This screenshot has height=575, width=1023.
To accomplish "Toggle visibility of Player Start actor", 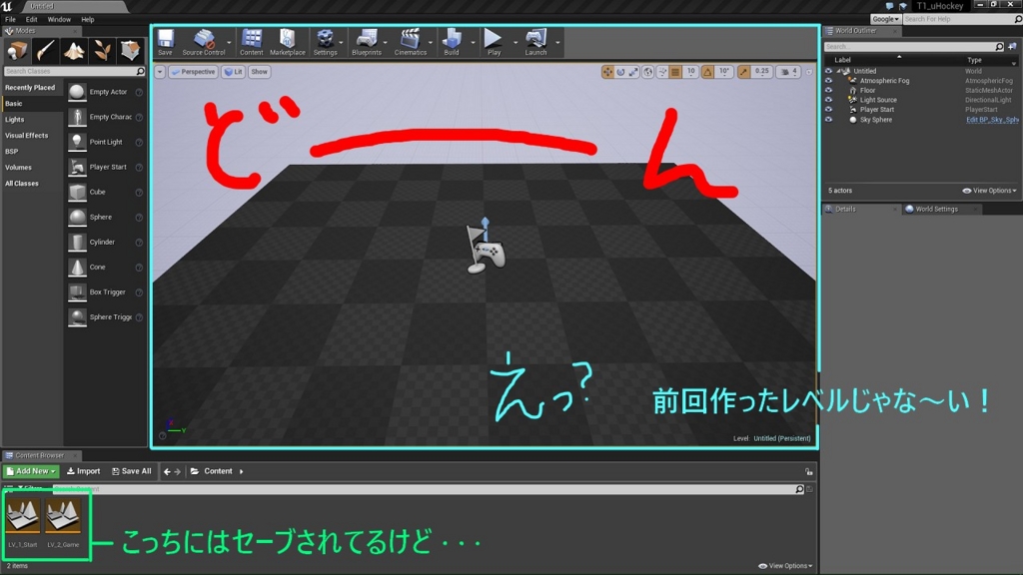I will pyautogui.click(x=828, y=110).
